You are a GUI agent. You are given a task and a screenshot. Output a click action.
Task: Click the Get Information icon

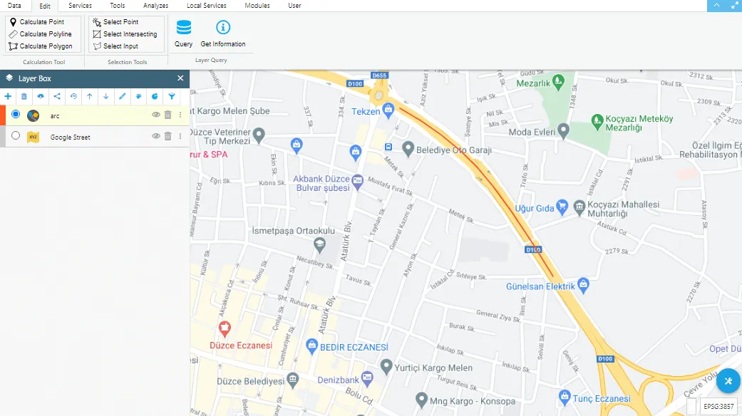click(x=223, y=27)
